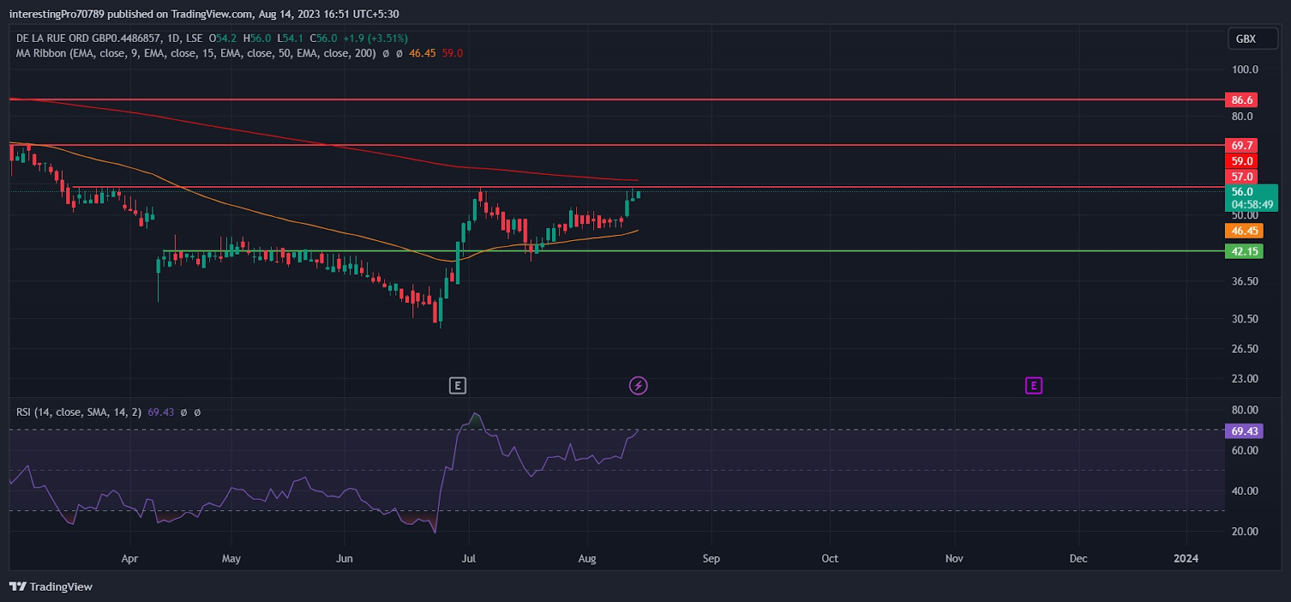The height and width of the screenshot is (602, 1291).
Task: Click the Oct label on time axis
Action: point(829,558)
